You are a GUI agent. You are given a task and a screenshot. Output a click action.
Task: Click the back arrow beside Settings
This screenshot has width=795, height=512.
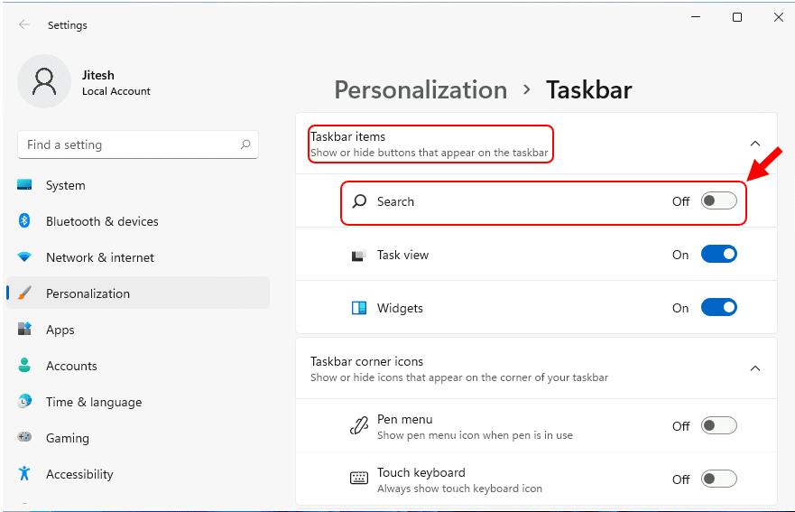23,24
